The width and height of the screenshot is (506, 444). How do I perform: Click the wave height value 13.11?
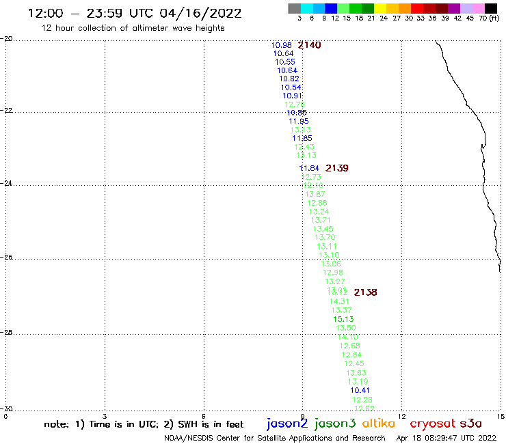327,247
